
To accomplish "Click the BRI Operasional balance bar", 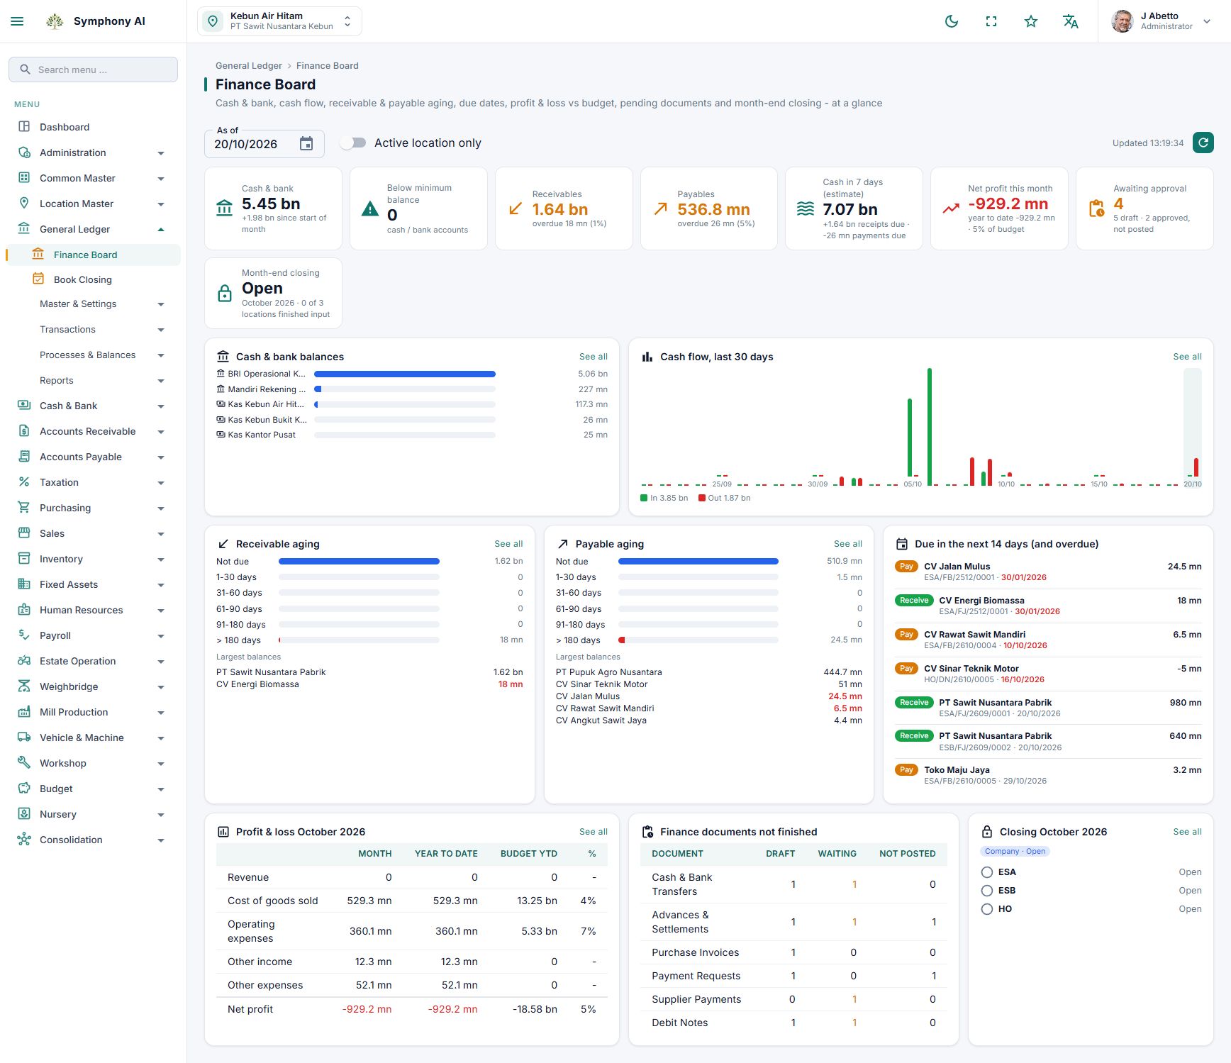I will 404,374.
